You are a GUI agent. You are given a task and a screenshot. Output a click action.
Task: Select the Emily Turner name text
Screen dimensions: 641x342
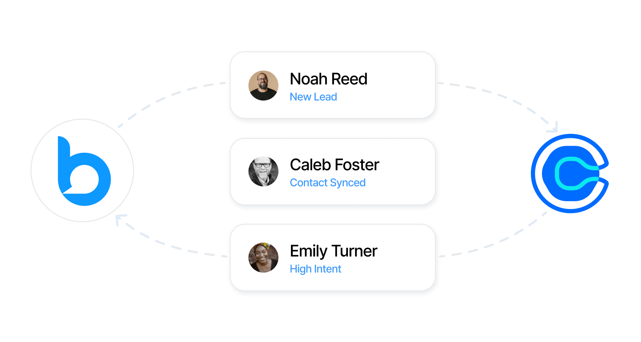pyautogui.click(x=333, y=251)
